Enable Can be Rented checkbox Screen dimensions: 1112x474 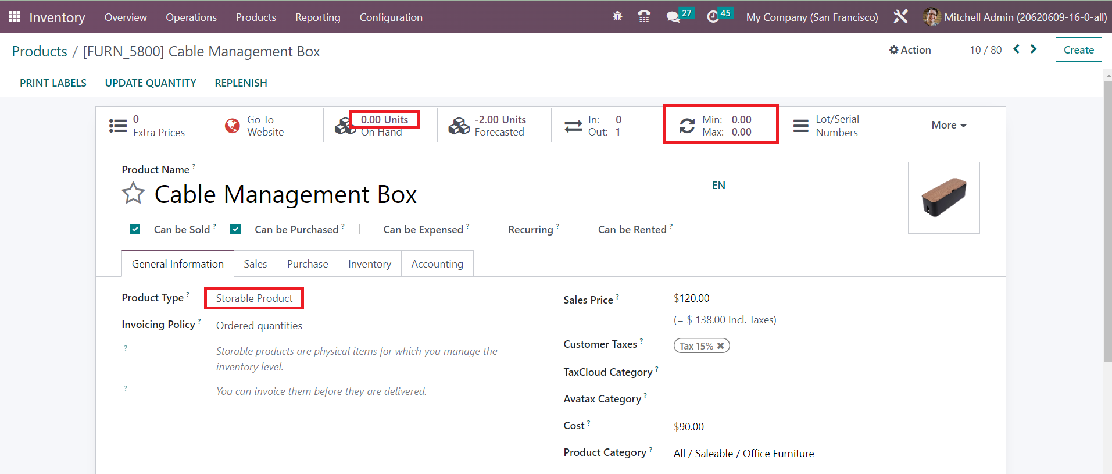coord(579,229)
